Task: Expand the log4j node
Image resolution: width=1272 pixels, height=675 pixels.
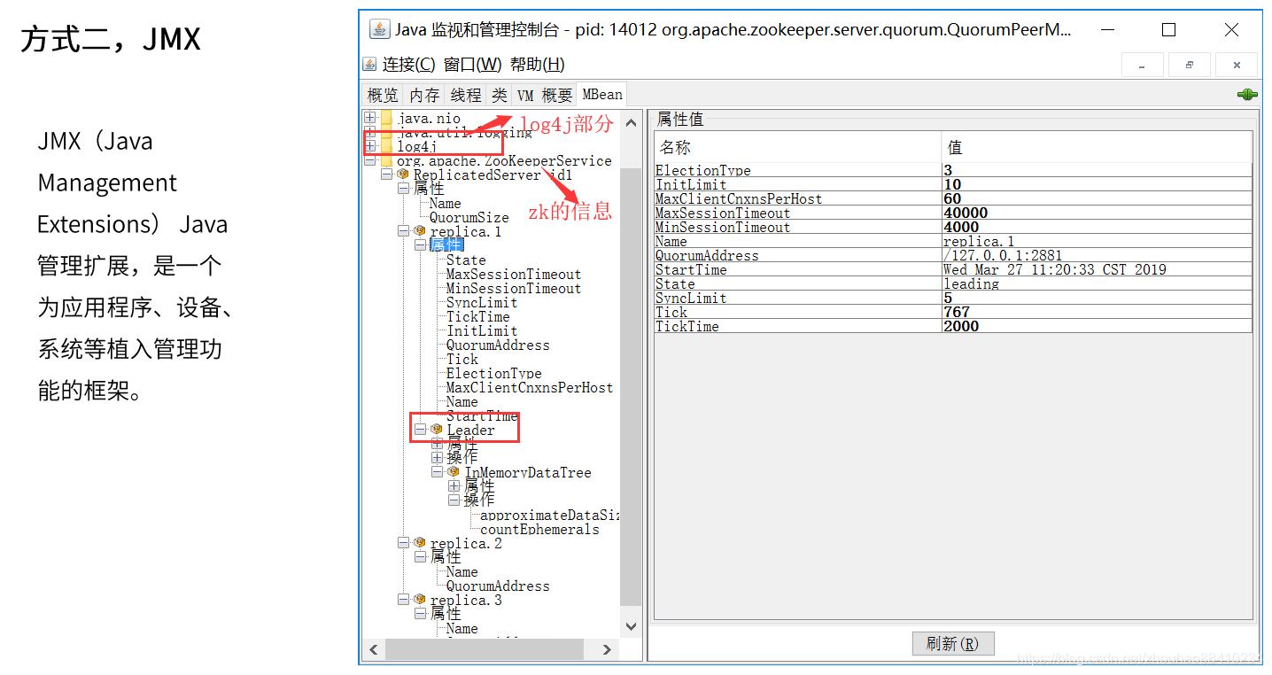Action: click(370, 146)
